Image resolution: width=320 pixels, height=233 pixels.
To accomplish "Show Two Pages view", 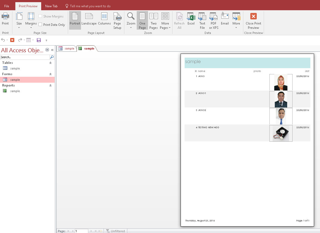I will point(153,20).
